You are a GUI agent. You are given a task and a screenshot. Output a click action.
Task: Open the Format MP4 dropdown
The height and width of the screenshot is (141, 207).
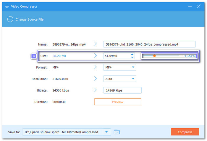pyautogui.click(x=119, y=67)
